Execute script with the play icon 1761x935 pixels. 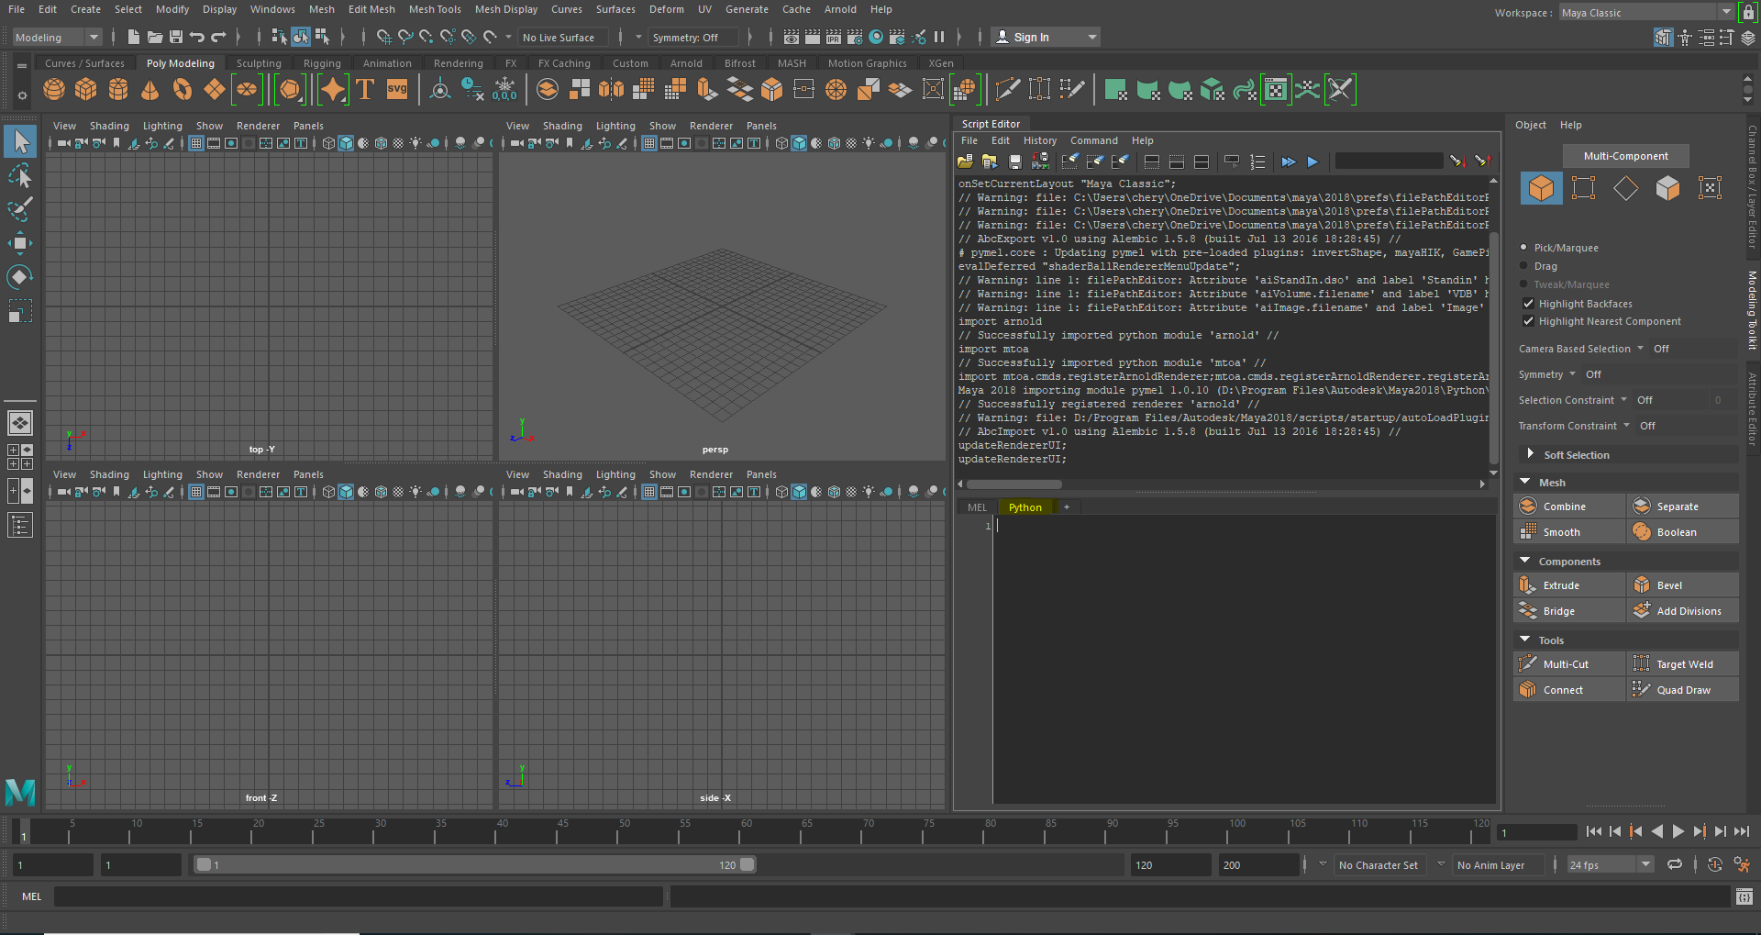click(x=1312, y=162)
